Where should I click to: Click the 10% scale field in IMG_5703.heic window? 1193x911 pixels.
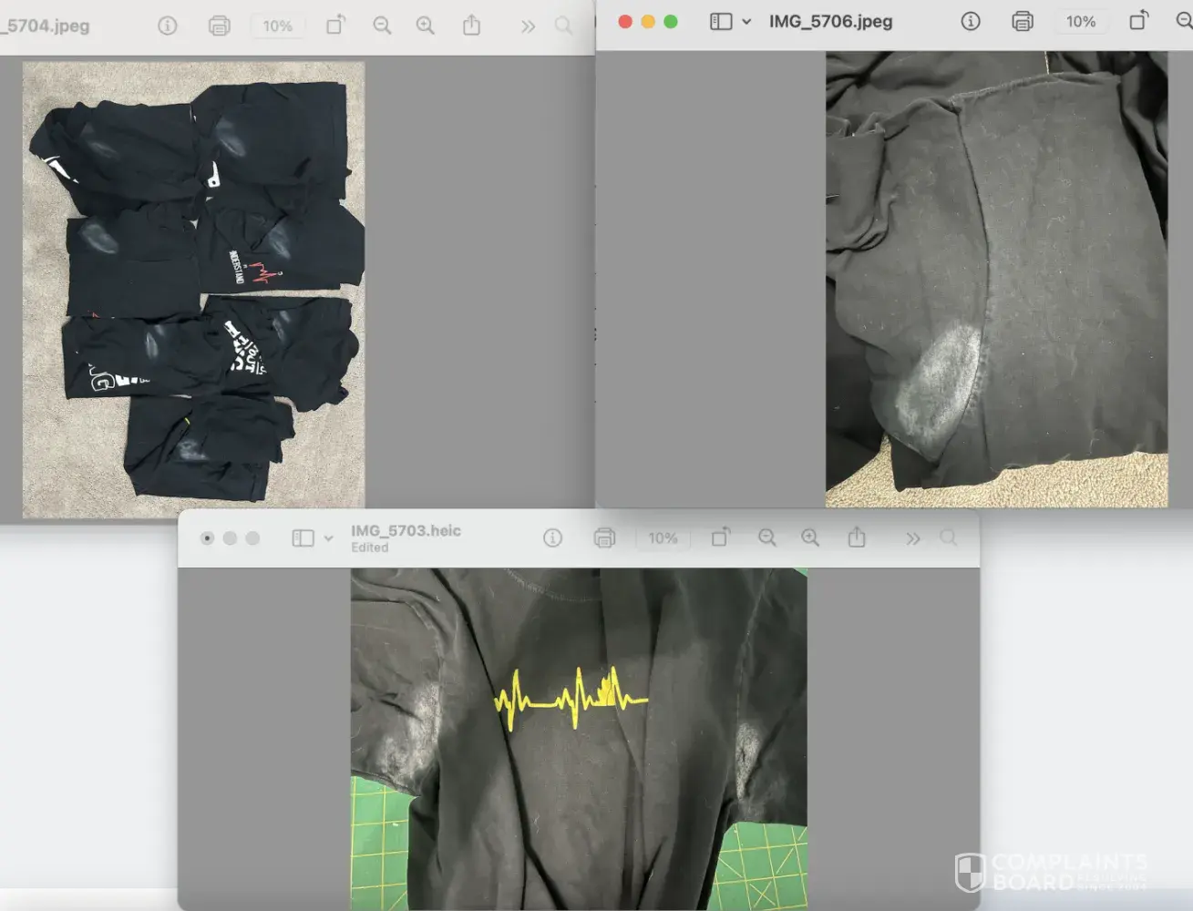tap(663, 538)
